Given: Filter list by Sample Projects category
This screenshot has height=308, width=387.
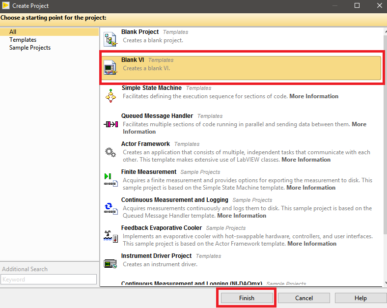Looking at the screenshot, I should pyautogui.click(x=30, y=48).
